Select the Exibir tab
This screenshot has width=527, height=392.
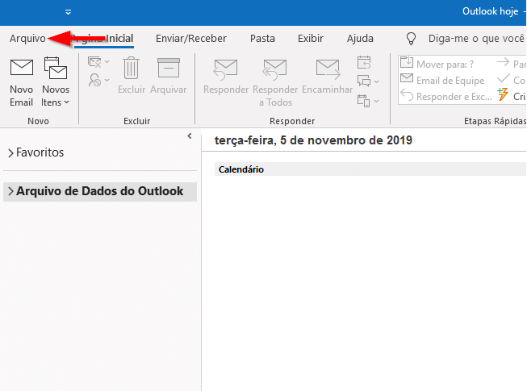point(310,38)
